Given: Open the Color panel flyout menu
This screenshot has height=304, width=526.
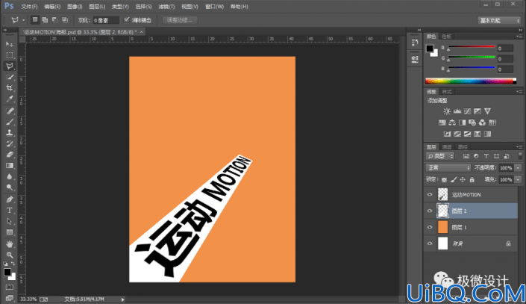Looking at the screenshot, I should coord(519,37).
